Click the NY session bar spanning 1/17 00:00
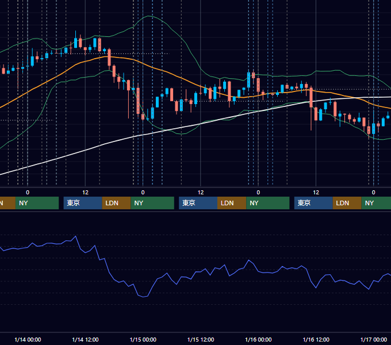Image resolution: width=391 pixels, height=345 pixels. pyautogui.click(x=376, y=203)
